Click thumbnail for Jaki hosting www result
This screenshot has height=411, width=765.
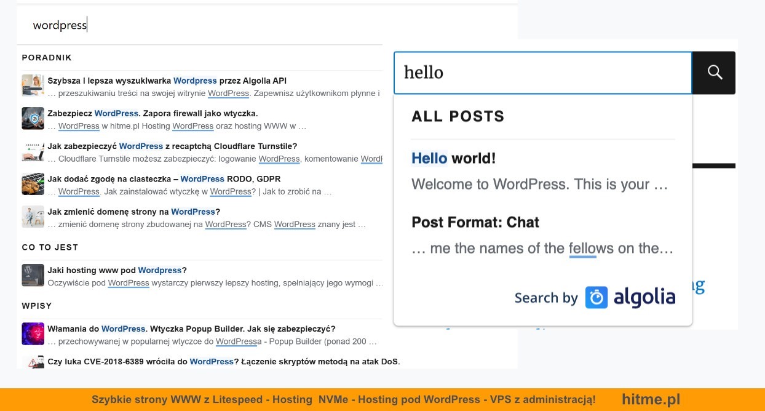click(33, 275)
